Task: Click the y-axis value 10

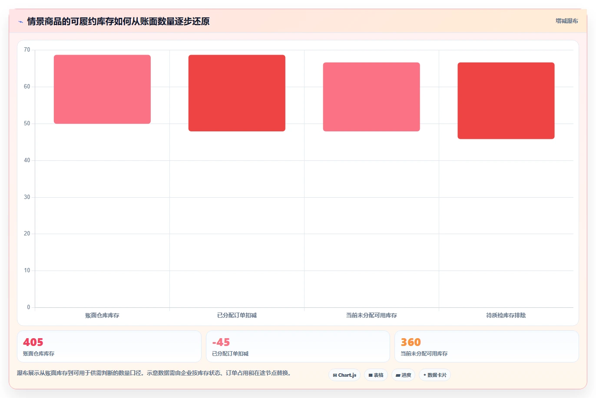Action: 27,271
